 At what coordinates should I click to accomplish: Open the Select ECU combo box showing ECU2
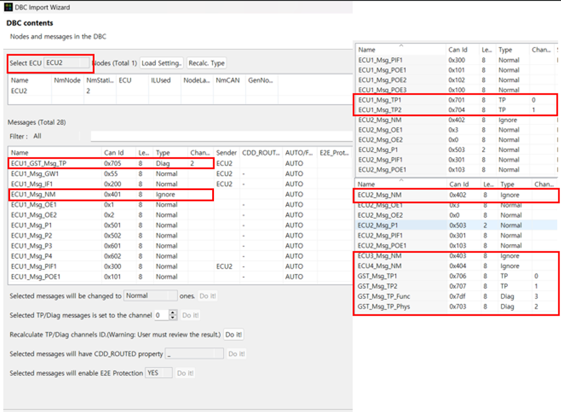67,63
